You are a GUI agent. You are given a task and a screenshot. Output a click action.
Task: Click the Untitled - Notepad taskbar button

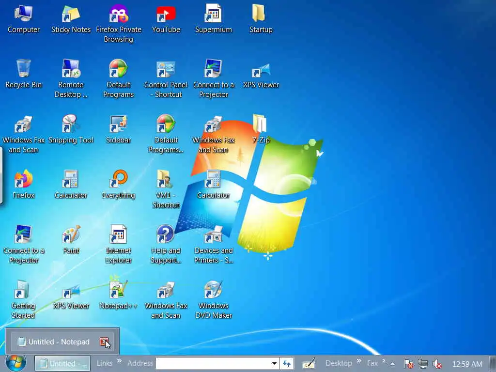62,364
